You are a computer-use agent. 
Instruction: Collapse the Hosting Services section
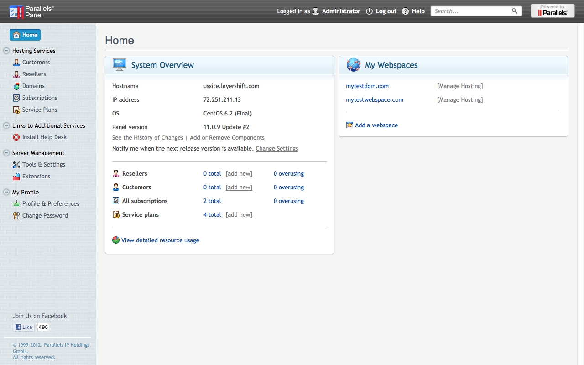[6, 51]
